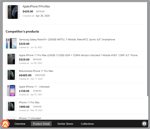The width and height of the screenshot is (150, 129).
Task: Select the struck-through $479.00 price
Action: [x=40, y=11]
